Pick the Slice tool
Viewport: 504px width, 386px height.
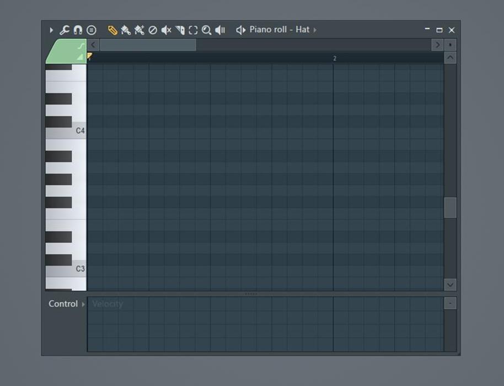point(180,30)
